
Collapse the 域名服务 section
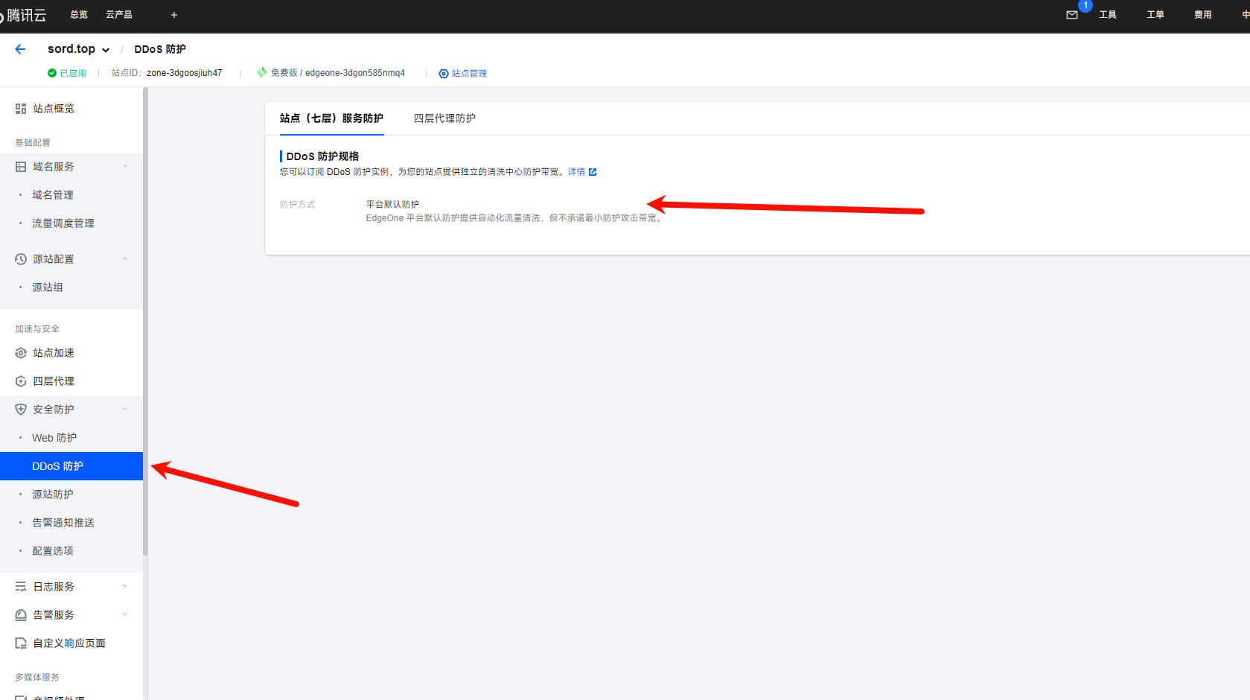(x=125, y=167)
